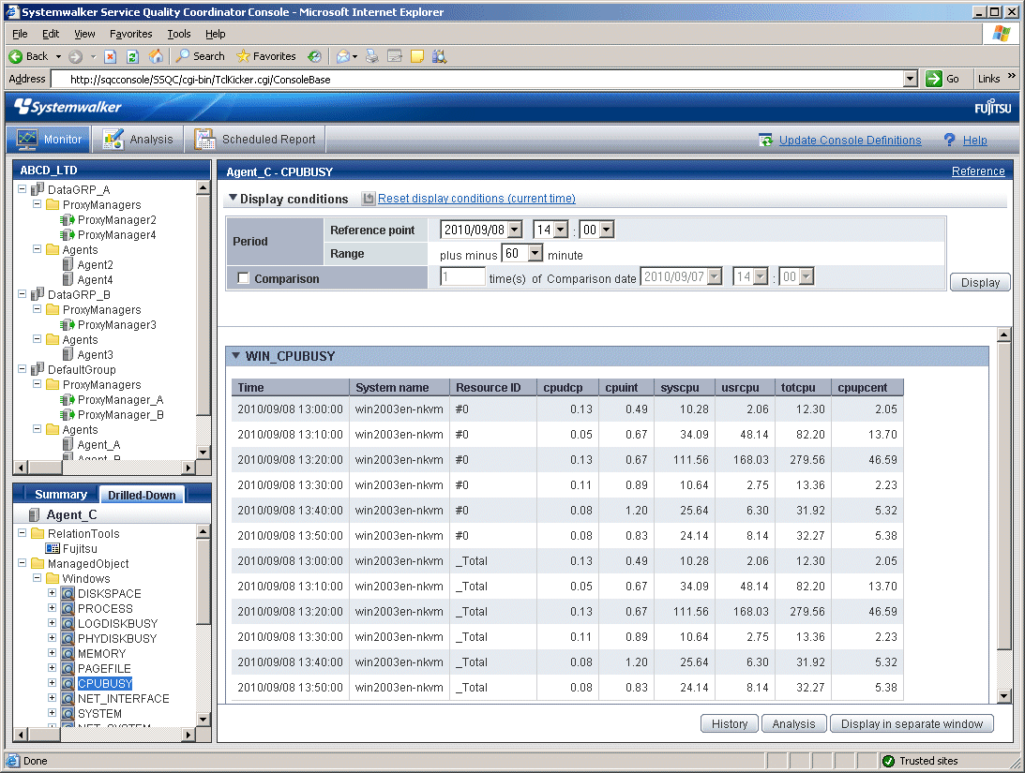Viewport: 1025px width, 773px height.
Task: Switch to the Summary tab
Action: click(61, 494)
